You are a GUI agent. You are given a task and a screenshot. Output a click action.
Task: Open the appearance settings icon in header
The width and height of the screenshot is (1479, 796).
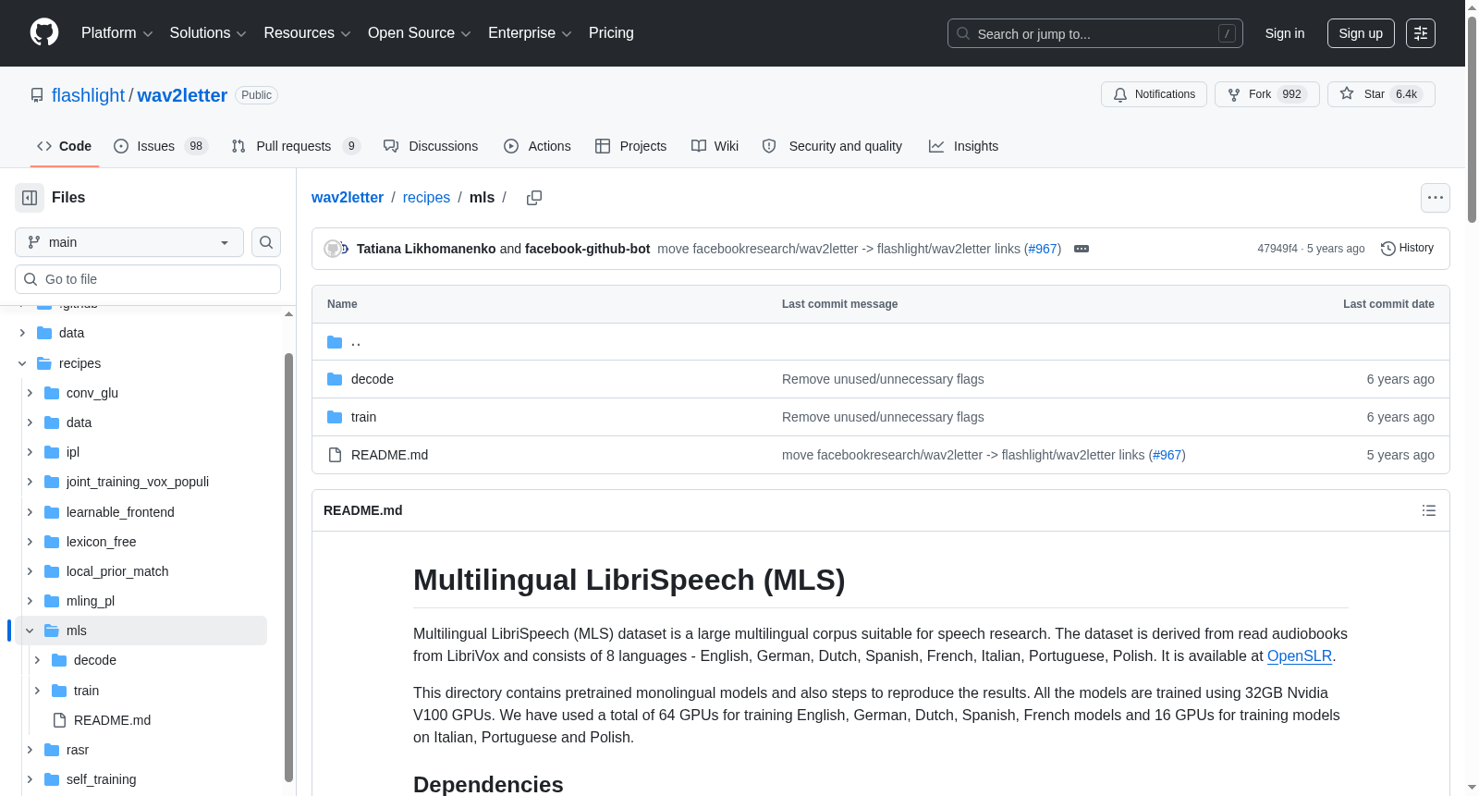pyautogui.click(x=1421, y=33)
